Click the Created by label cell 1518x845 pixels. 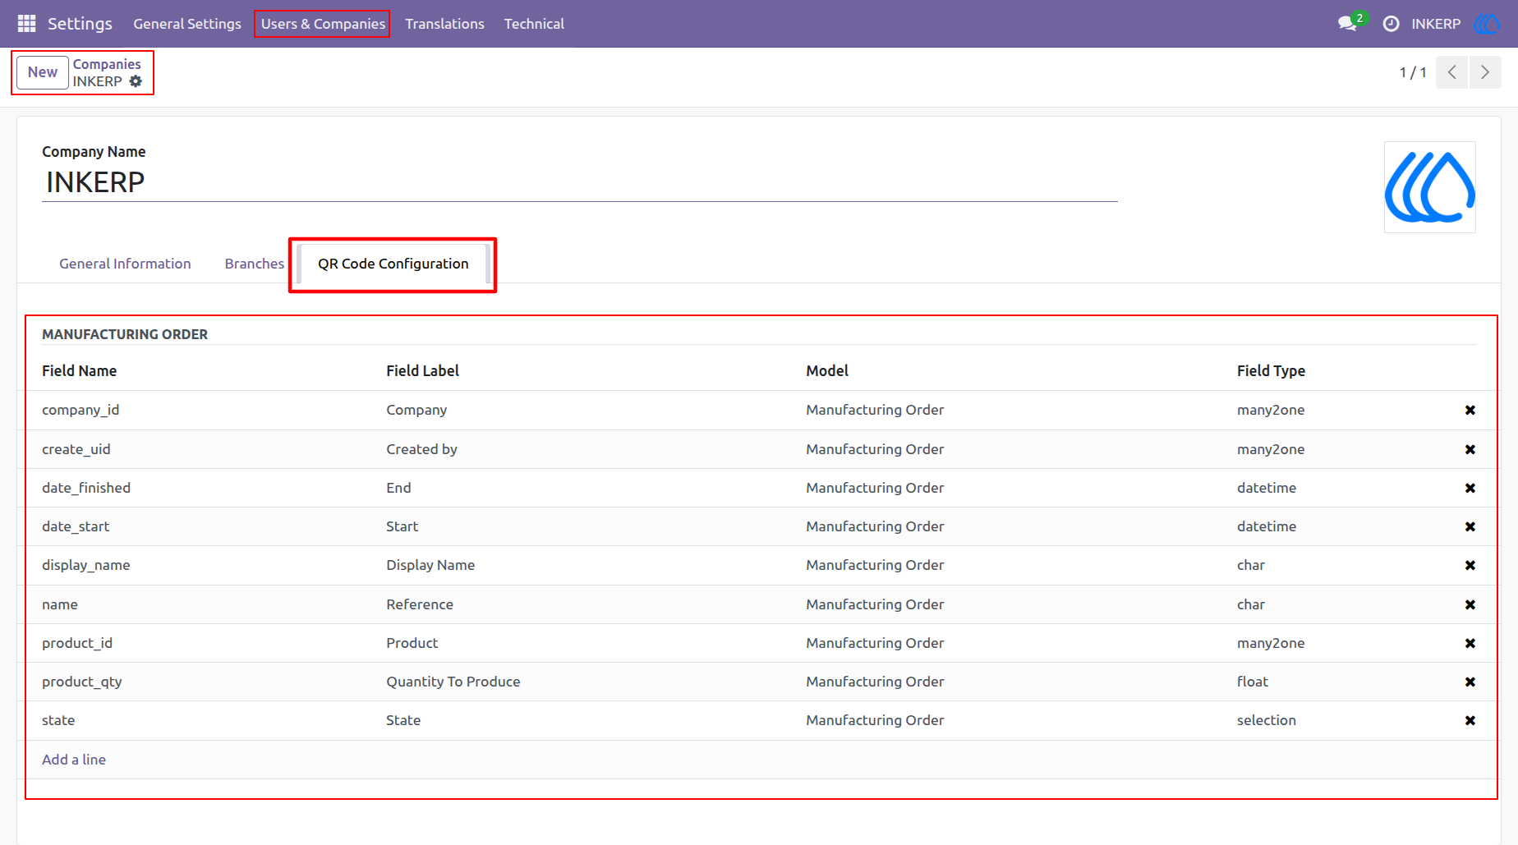[x=422, y=449]
